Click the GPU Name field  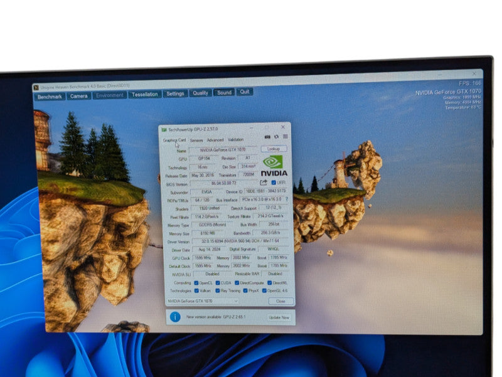pyautogui.click(x=223, y=150)
